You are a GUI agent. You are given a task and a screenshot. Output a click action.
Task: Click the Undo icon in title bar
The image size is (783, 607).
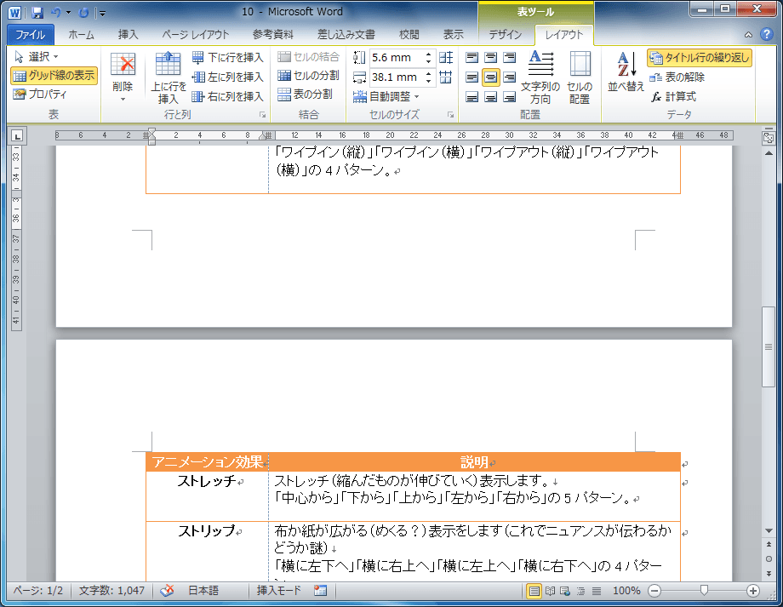pyautogui.click(x=56, y=13)
